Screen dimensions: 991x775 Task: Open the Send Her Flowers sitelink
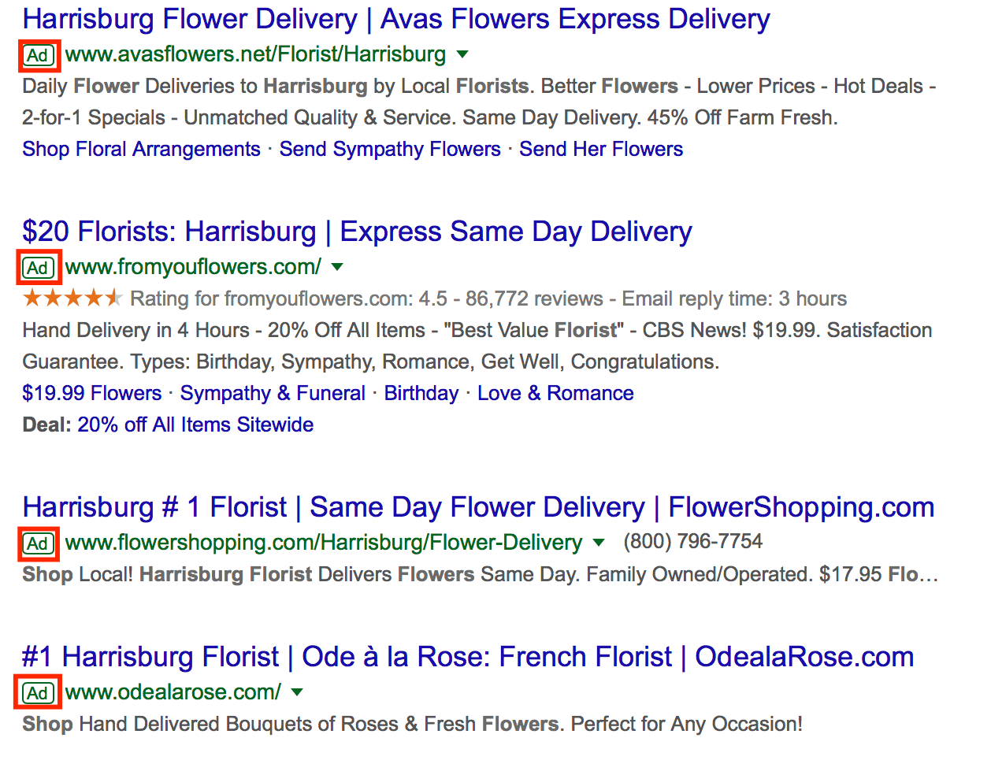[601, 149]
